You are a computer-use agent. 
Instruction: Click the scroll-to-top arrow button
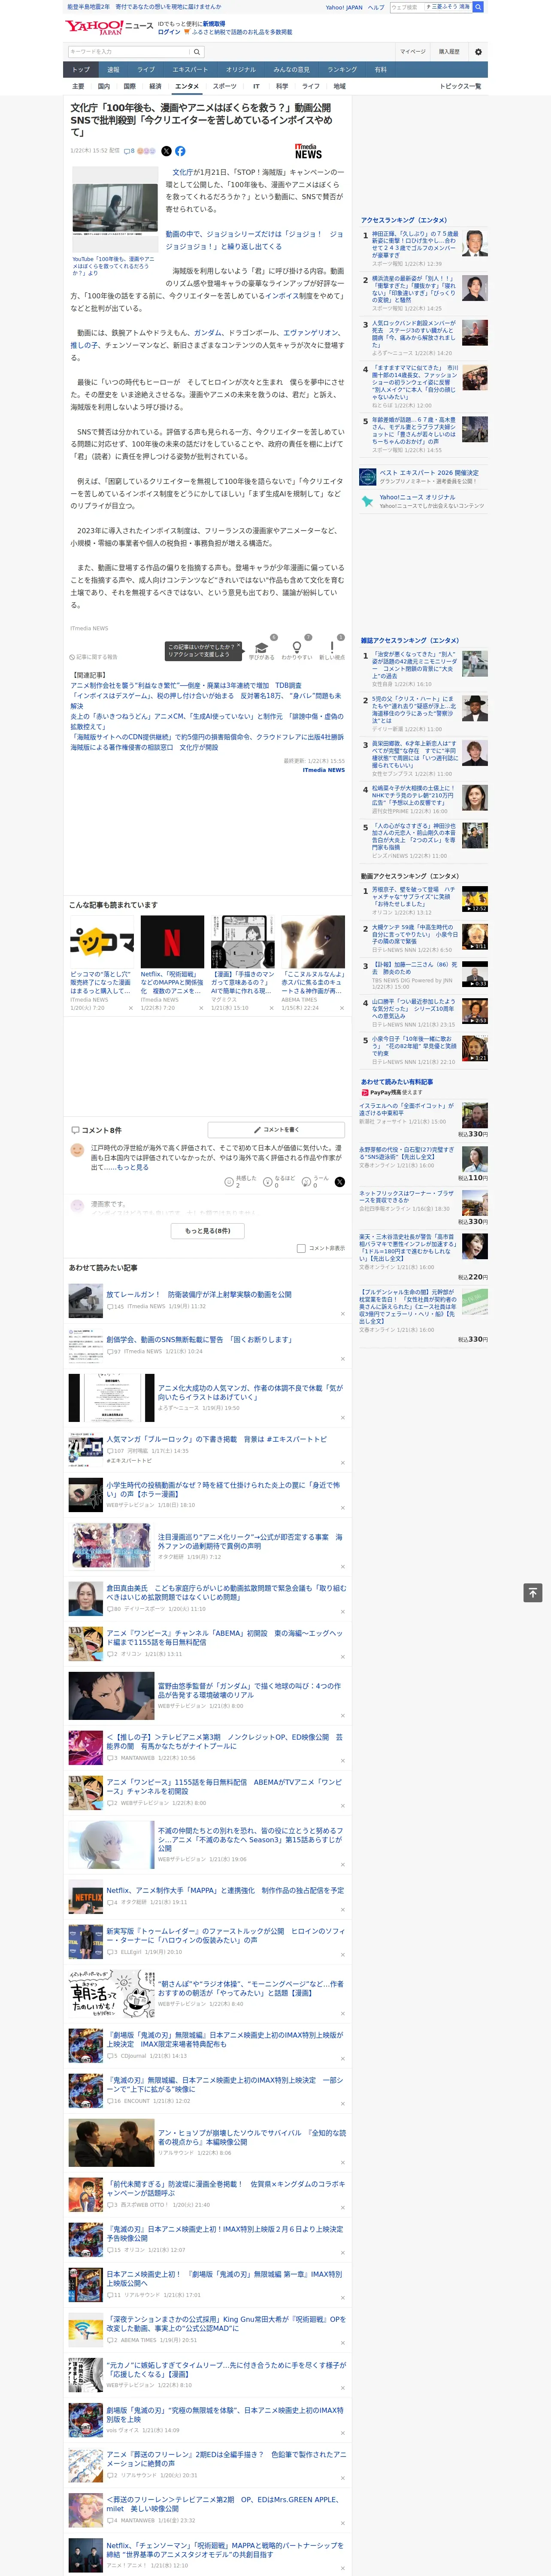tap(533, 1592)
